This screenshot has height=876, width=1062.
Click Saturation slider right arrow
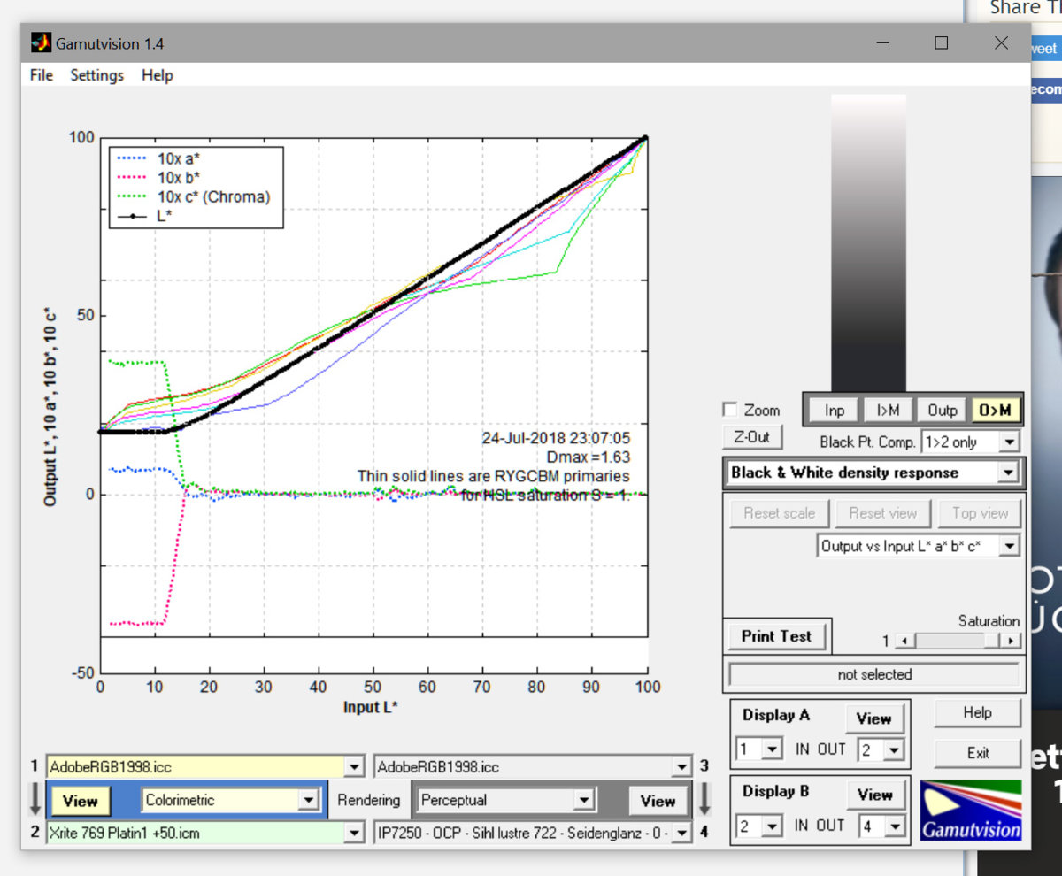tap(1012, 641)
